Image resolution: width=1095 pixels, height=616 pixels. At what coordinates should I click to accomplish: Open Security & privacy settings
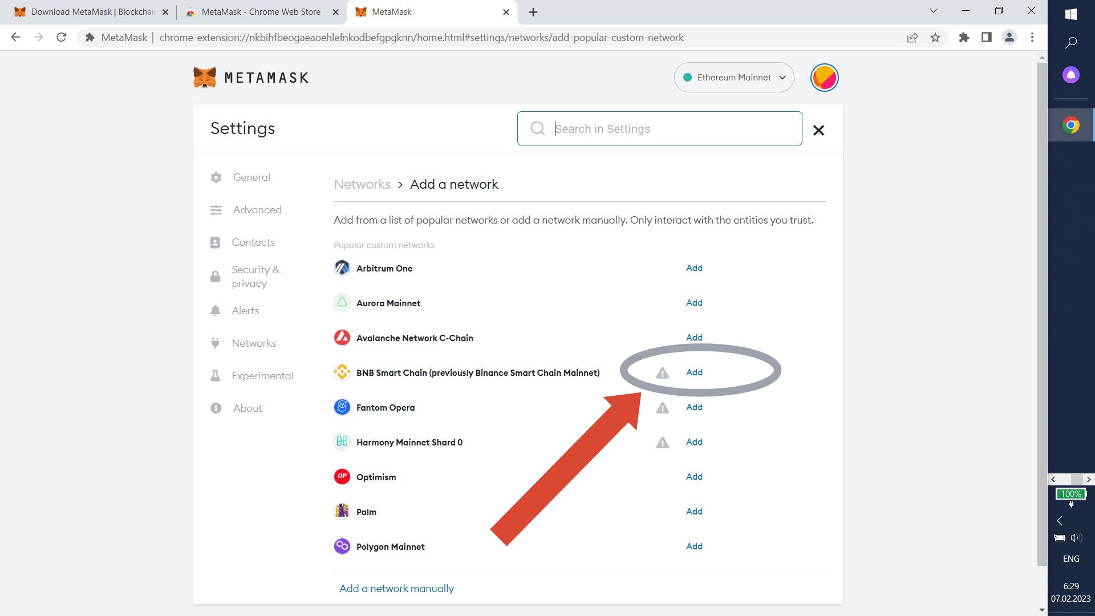coord(255,277)
